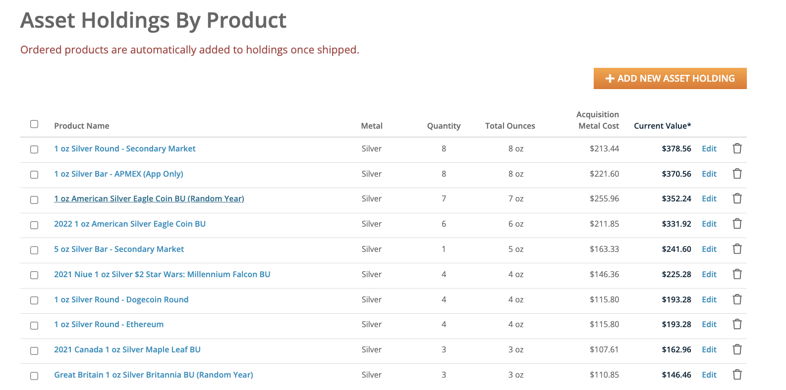The width and height of the screenshot is (786, 390).
Task: Open the 2021 Niue Star Wars Millennium Falcon product
Action: 162,274
